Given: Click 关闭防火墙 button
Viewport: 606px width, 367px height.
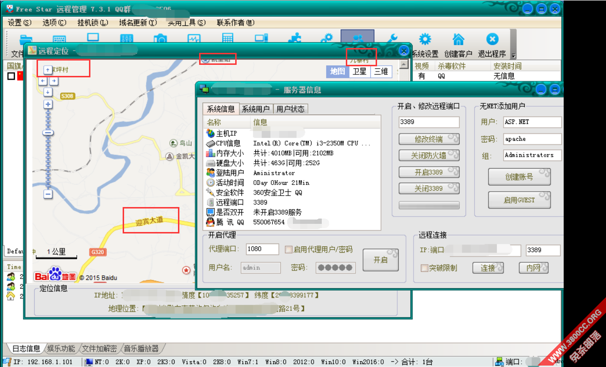Looking at the screenshot, I should (x=429, y=156).
